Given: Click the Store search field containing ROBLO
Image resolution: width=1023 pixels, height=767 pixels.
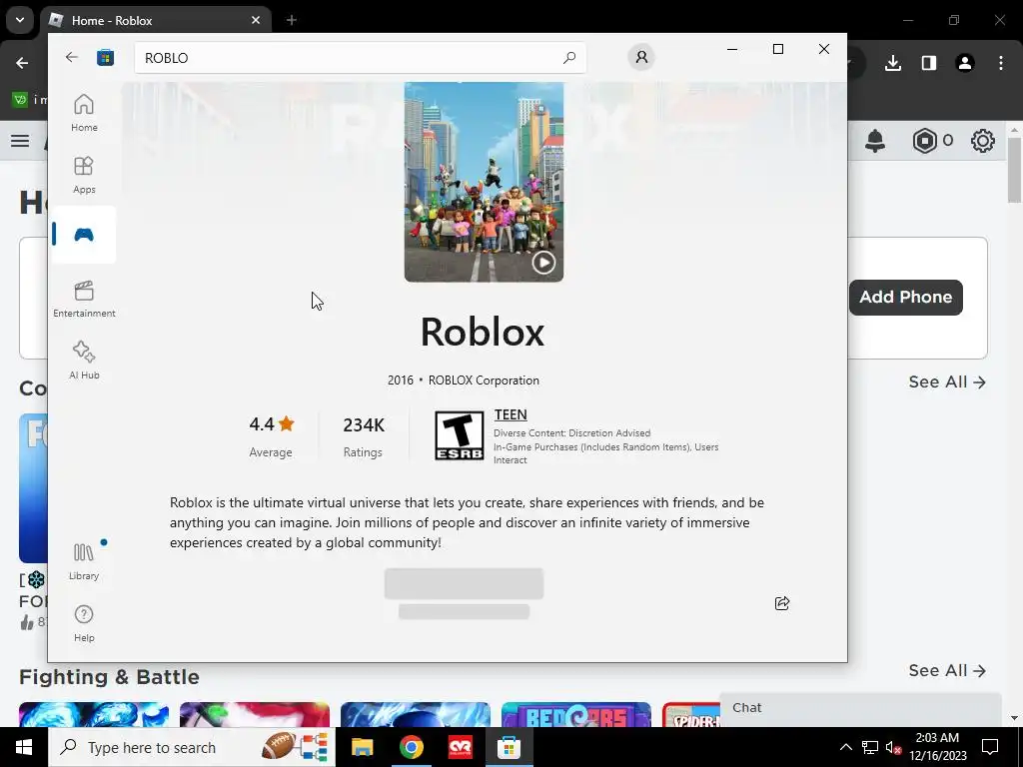Looking at the screenshot, I should coord(360,57).
